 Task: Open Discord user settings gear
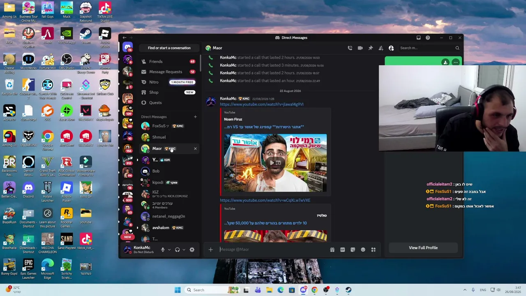(x=192, y=250)
